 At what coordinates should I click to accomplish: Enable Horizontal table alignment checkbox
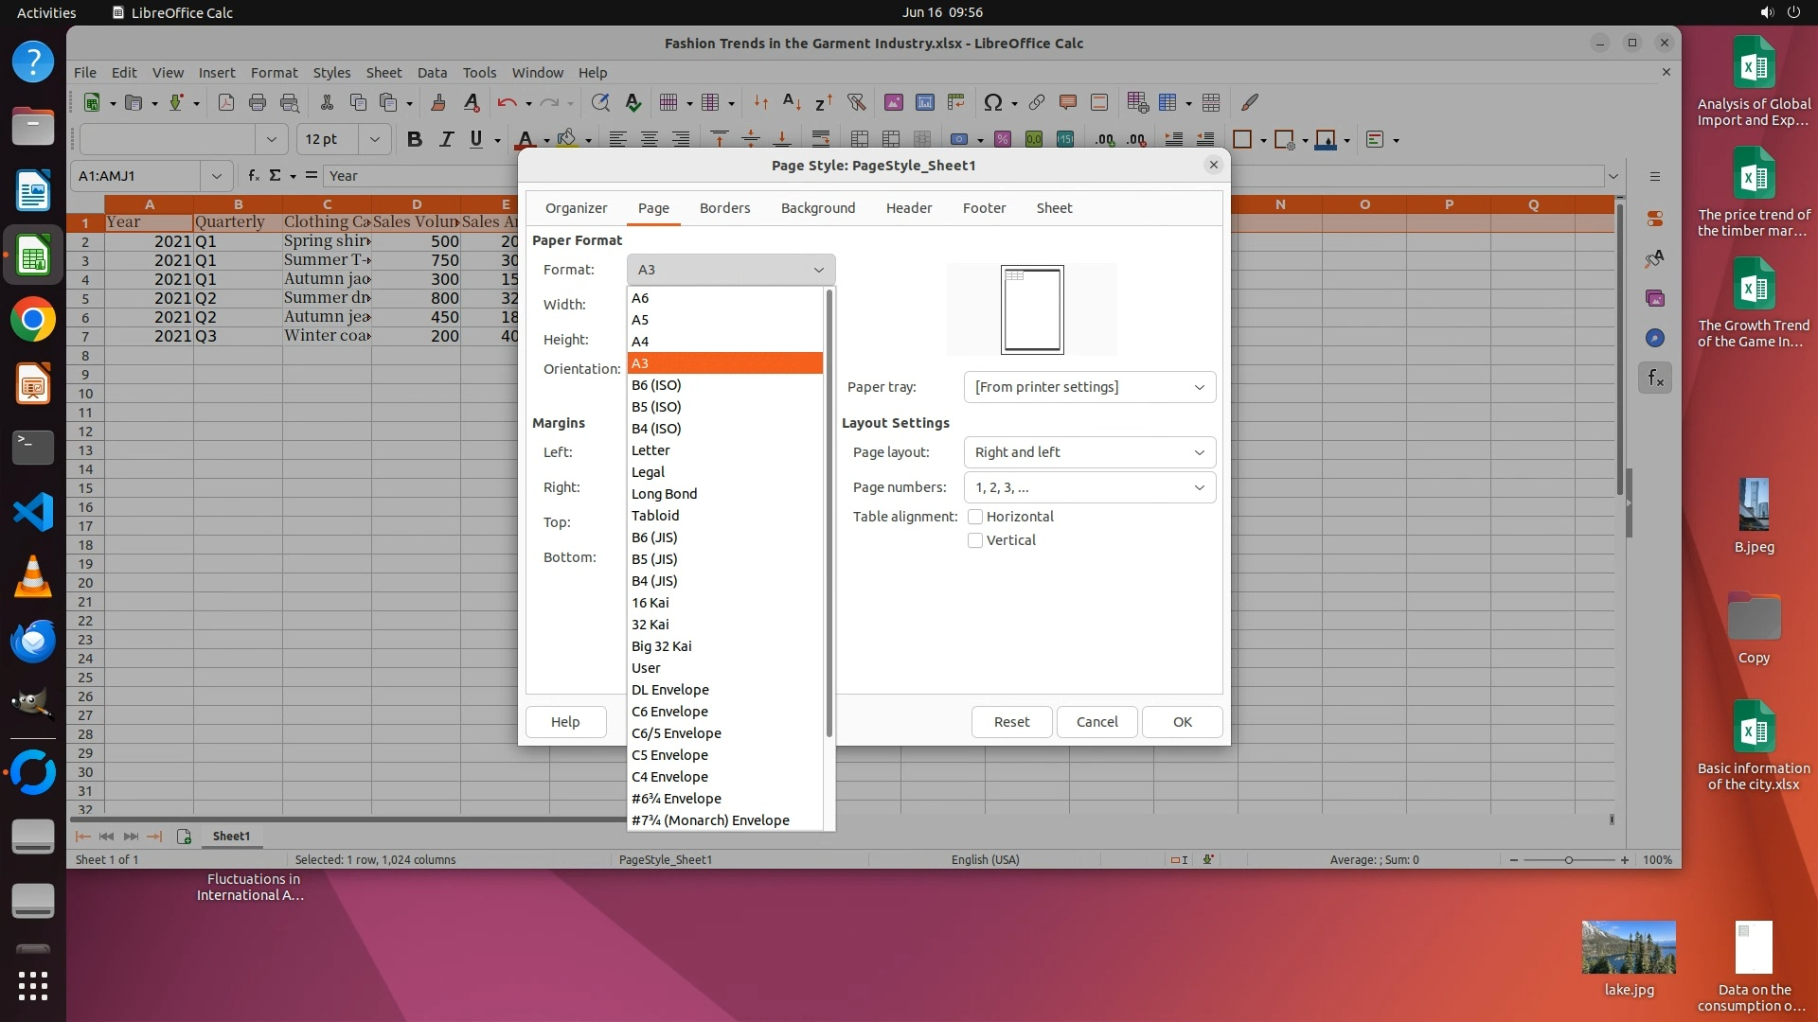click(974, 517)
